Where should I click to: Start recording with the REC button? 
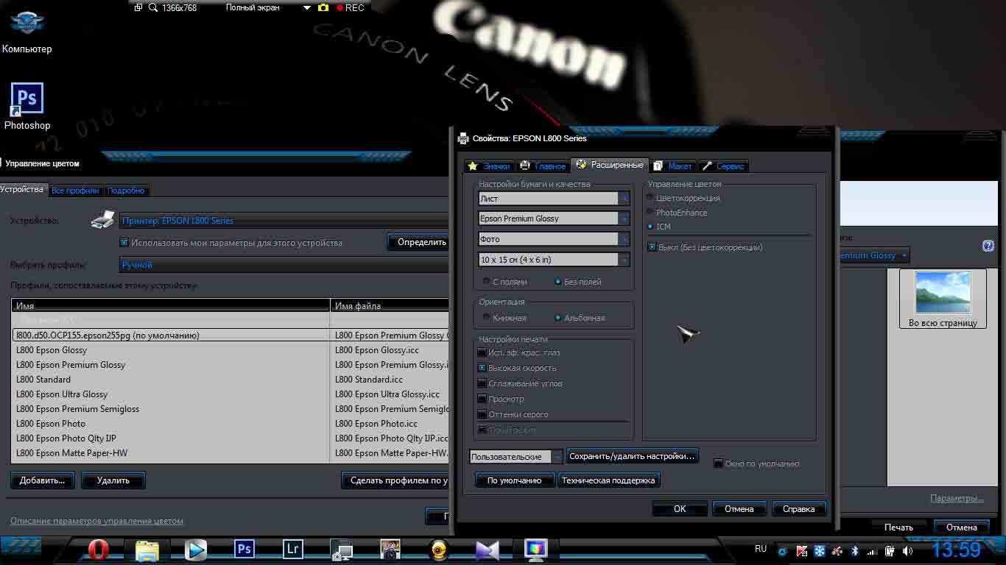point(350,7)
